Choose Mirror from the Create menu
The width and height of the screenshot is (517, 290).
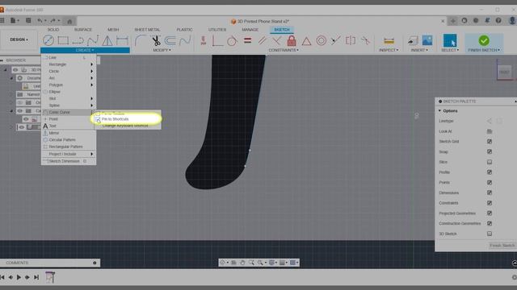(69, 133)
